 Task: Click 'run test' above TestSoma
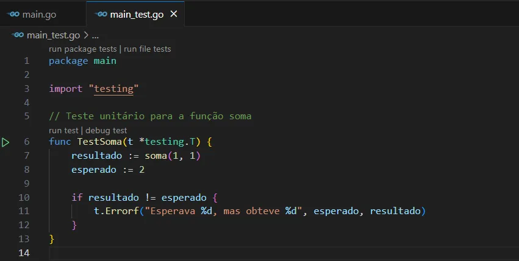[64, 130]
